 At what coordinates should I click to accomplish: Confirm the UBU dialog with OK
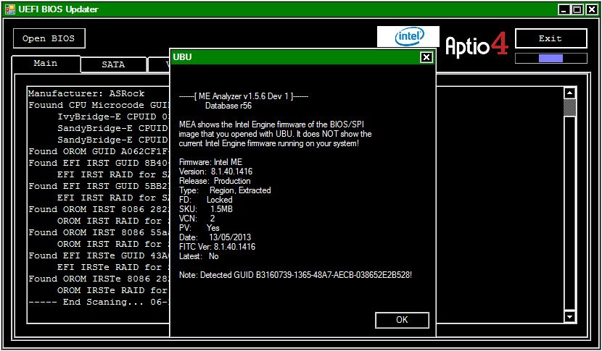402,320
